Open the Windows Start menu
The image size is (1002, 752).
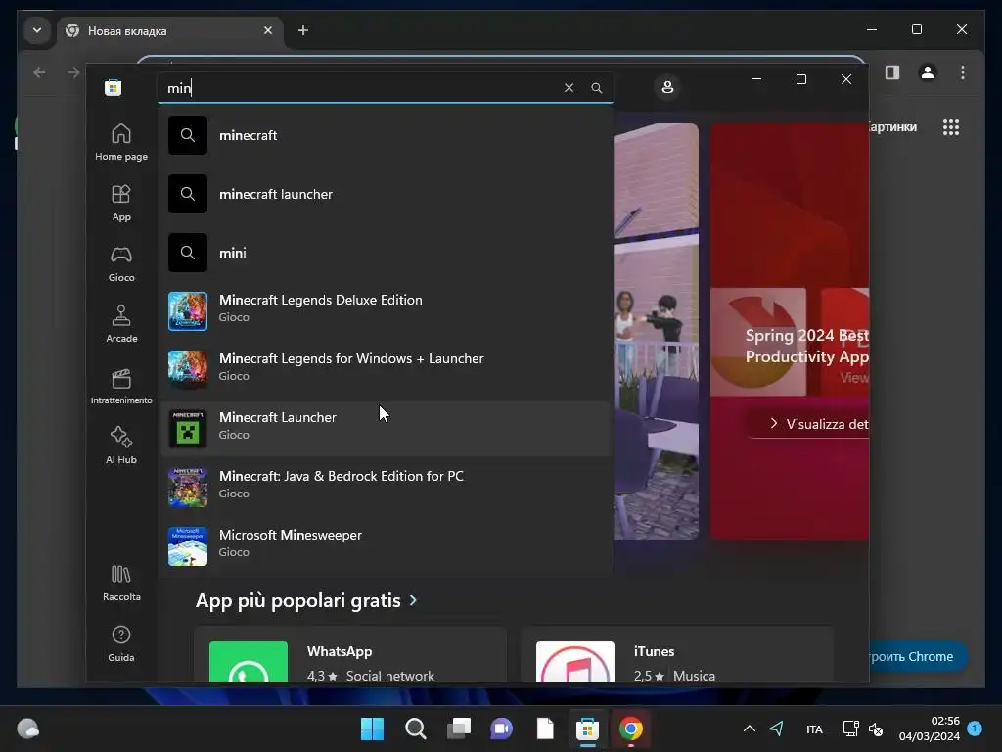372,728
